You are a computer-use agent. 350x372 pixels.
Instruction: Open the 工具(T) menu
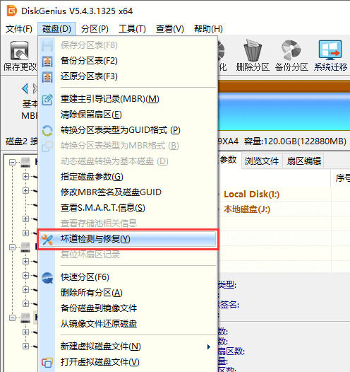pos(132,29)
